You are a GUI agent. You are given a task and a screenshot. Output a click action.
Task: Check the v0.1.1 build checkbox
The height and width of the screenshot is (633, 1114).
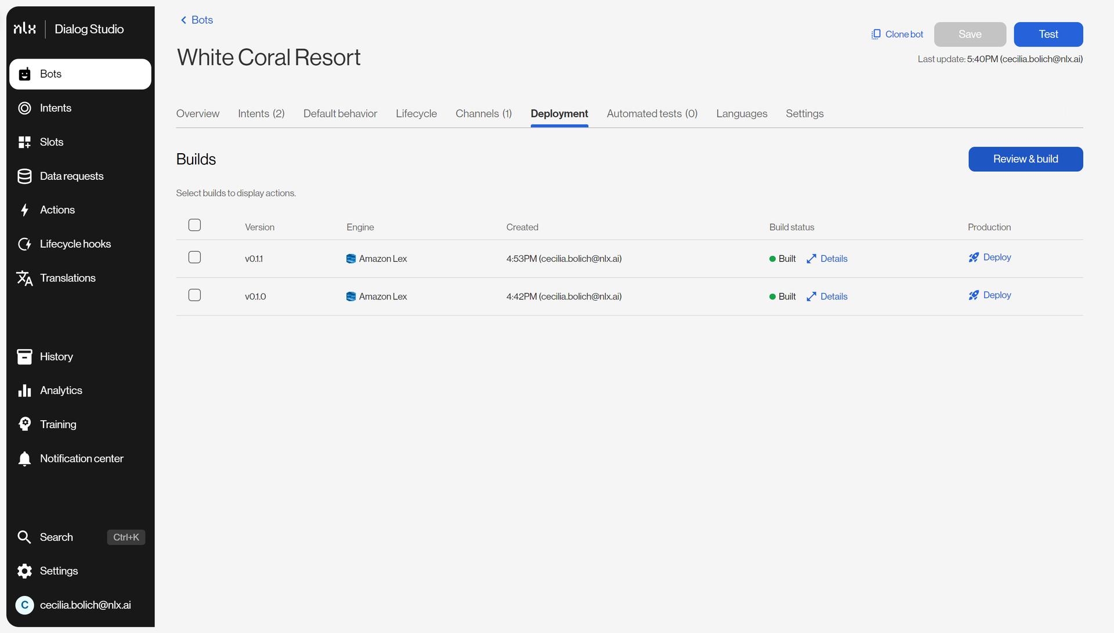click(194, 258)
